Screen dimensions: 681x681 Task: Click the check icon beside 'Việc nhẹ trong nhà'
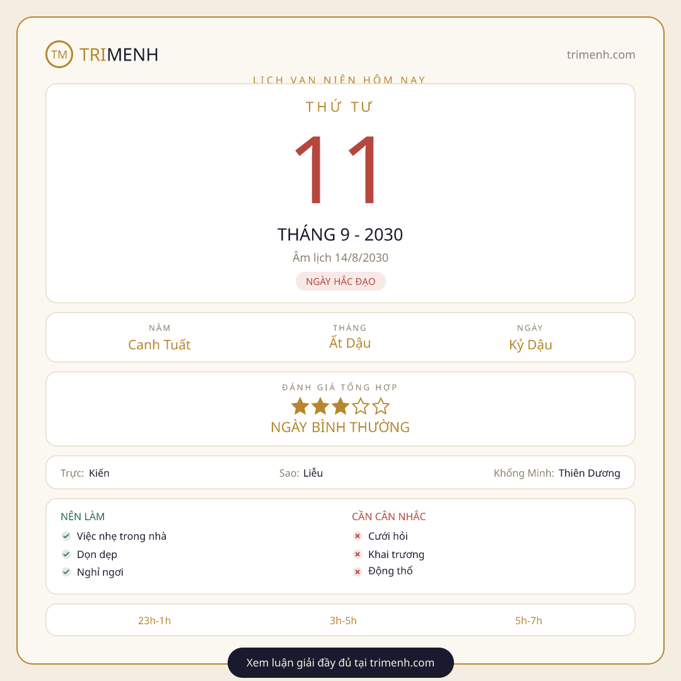(x=66, y=536)
